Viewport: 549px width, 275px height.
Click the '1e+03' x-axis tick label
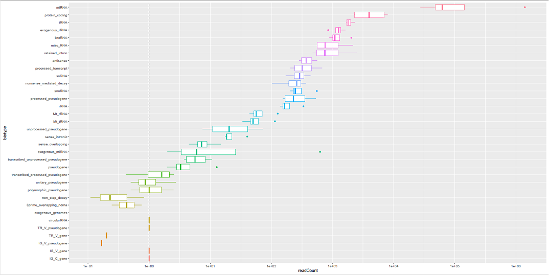click(x=332, y=266)
